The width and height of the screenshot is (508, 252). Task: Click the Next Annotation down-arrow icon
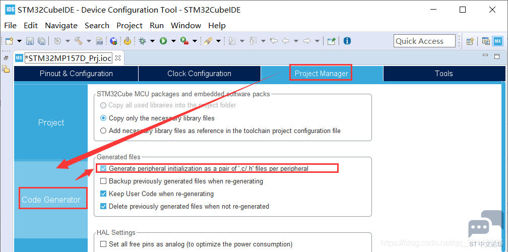pyautogui.click(x=232, y=41)
